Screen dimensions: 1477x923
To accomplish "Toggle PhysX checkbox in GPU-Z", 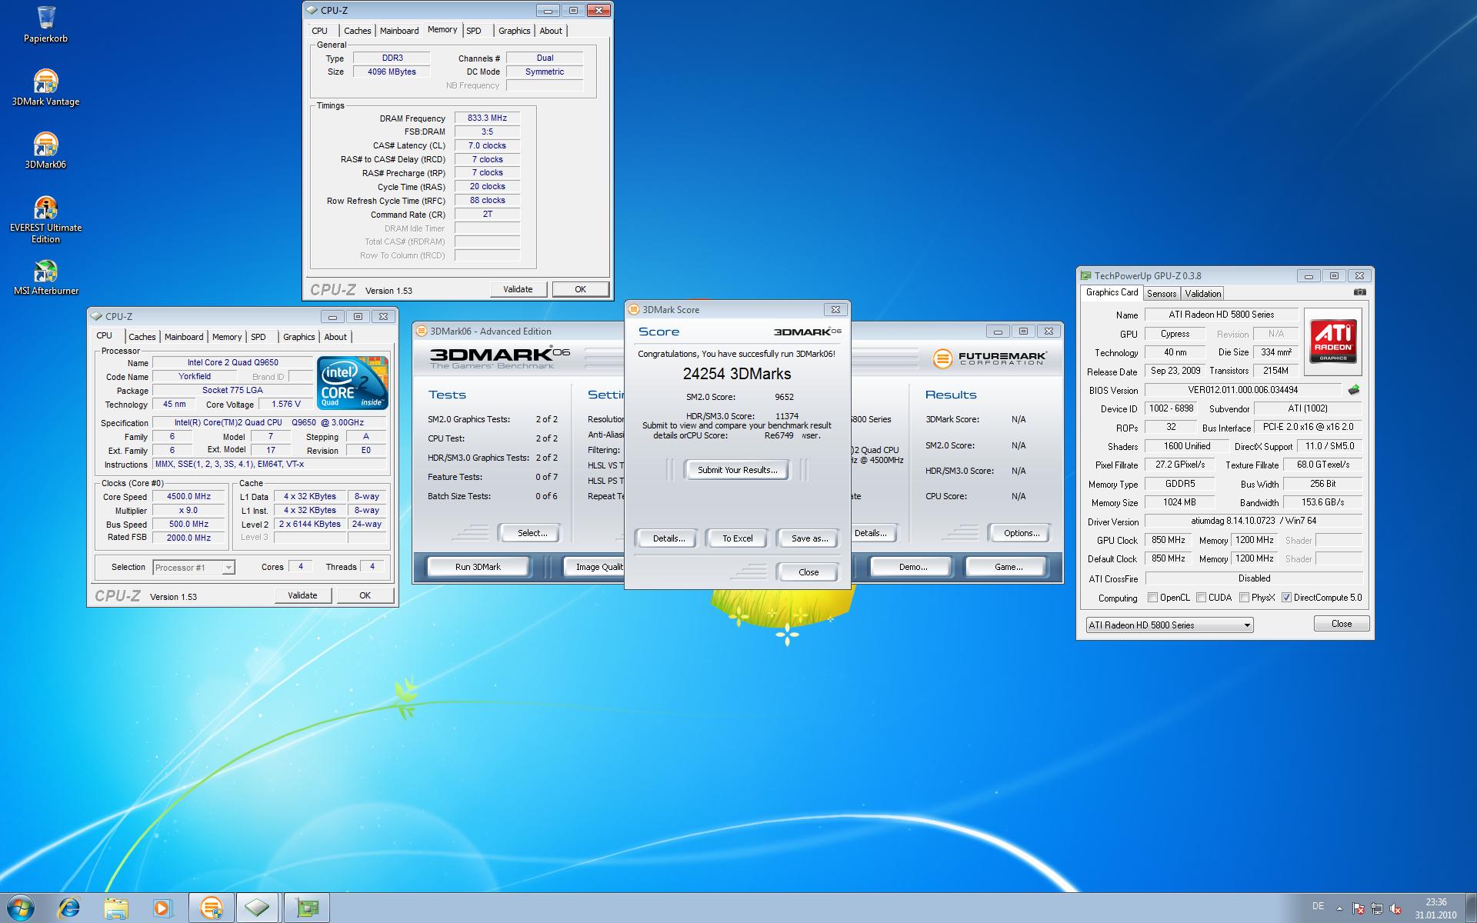I will click(x=1244, y=598).
